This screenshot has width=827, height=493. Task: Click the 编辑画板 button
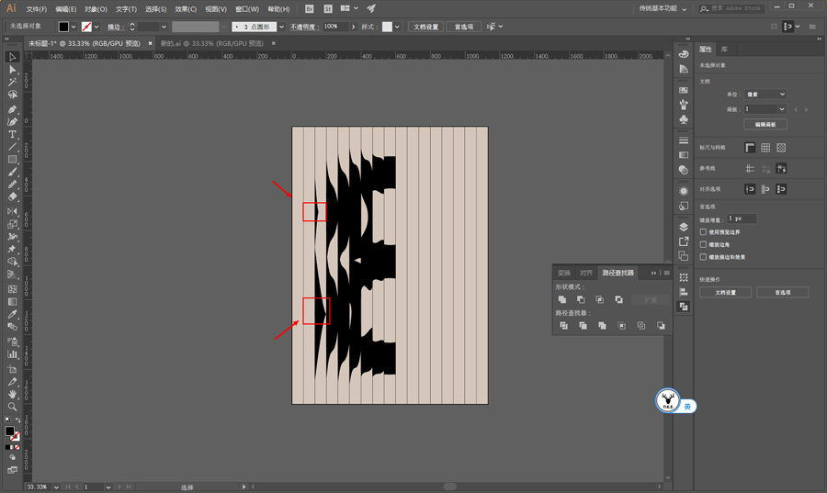click(x=765, y=124)
